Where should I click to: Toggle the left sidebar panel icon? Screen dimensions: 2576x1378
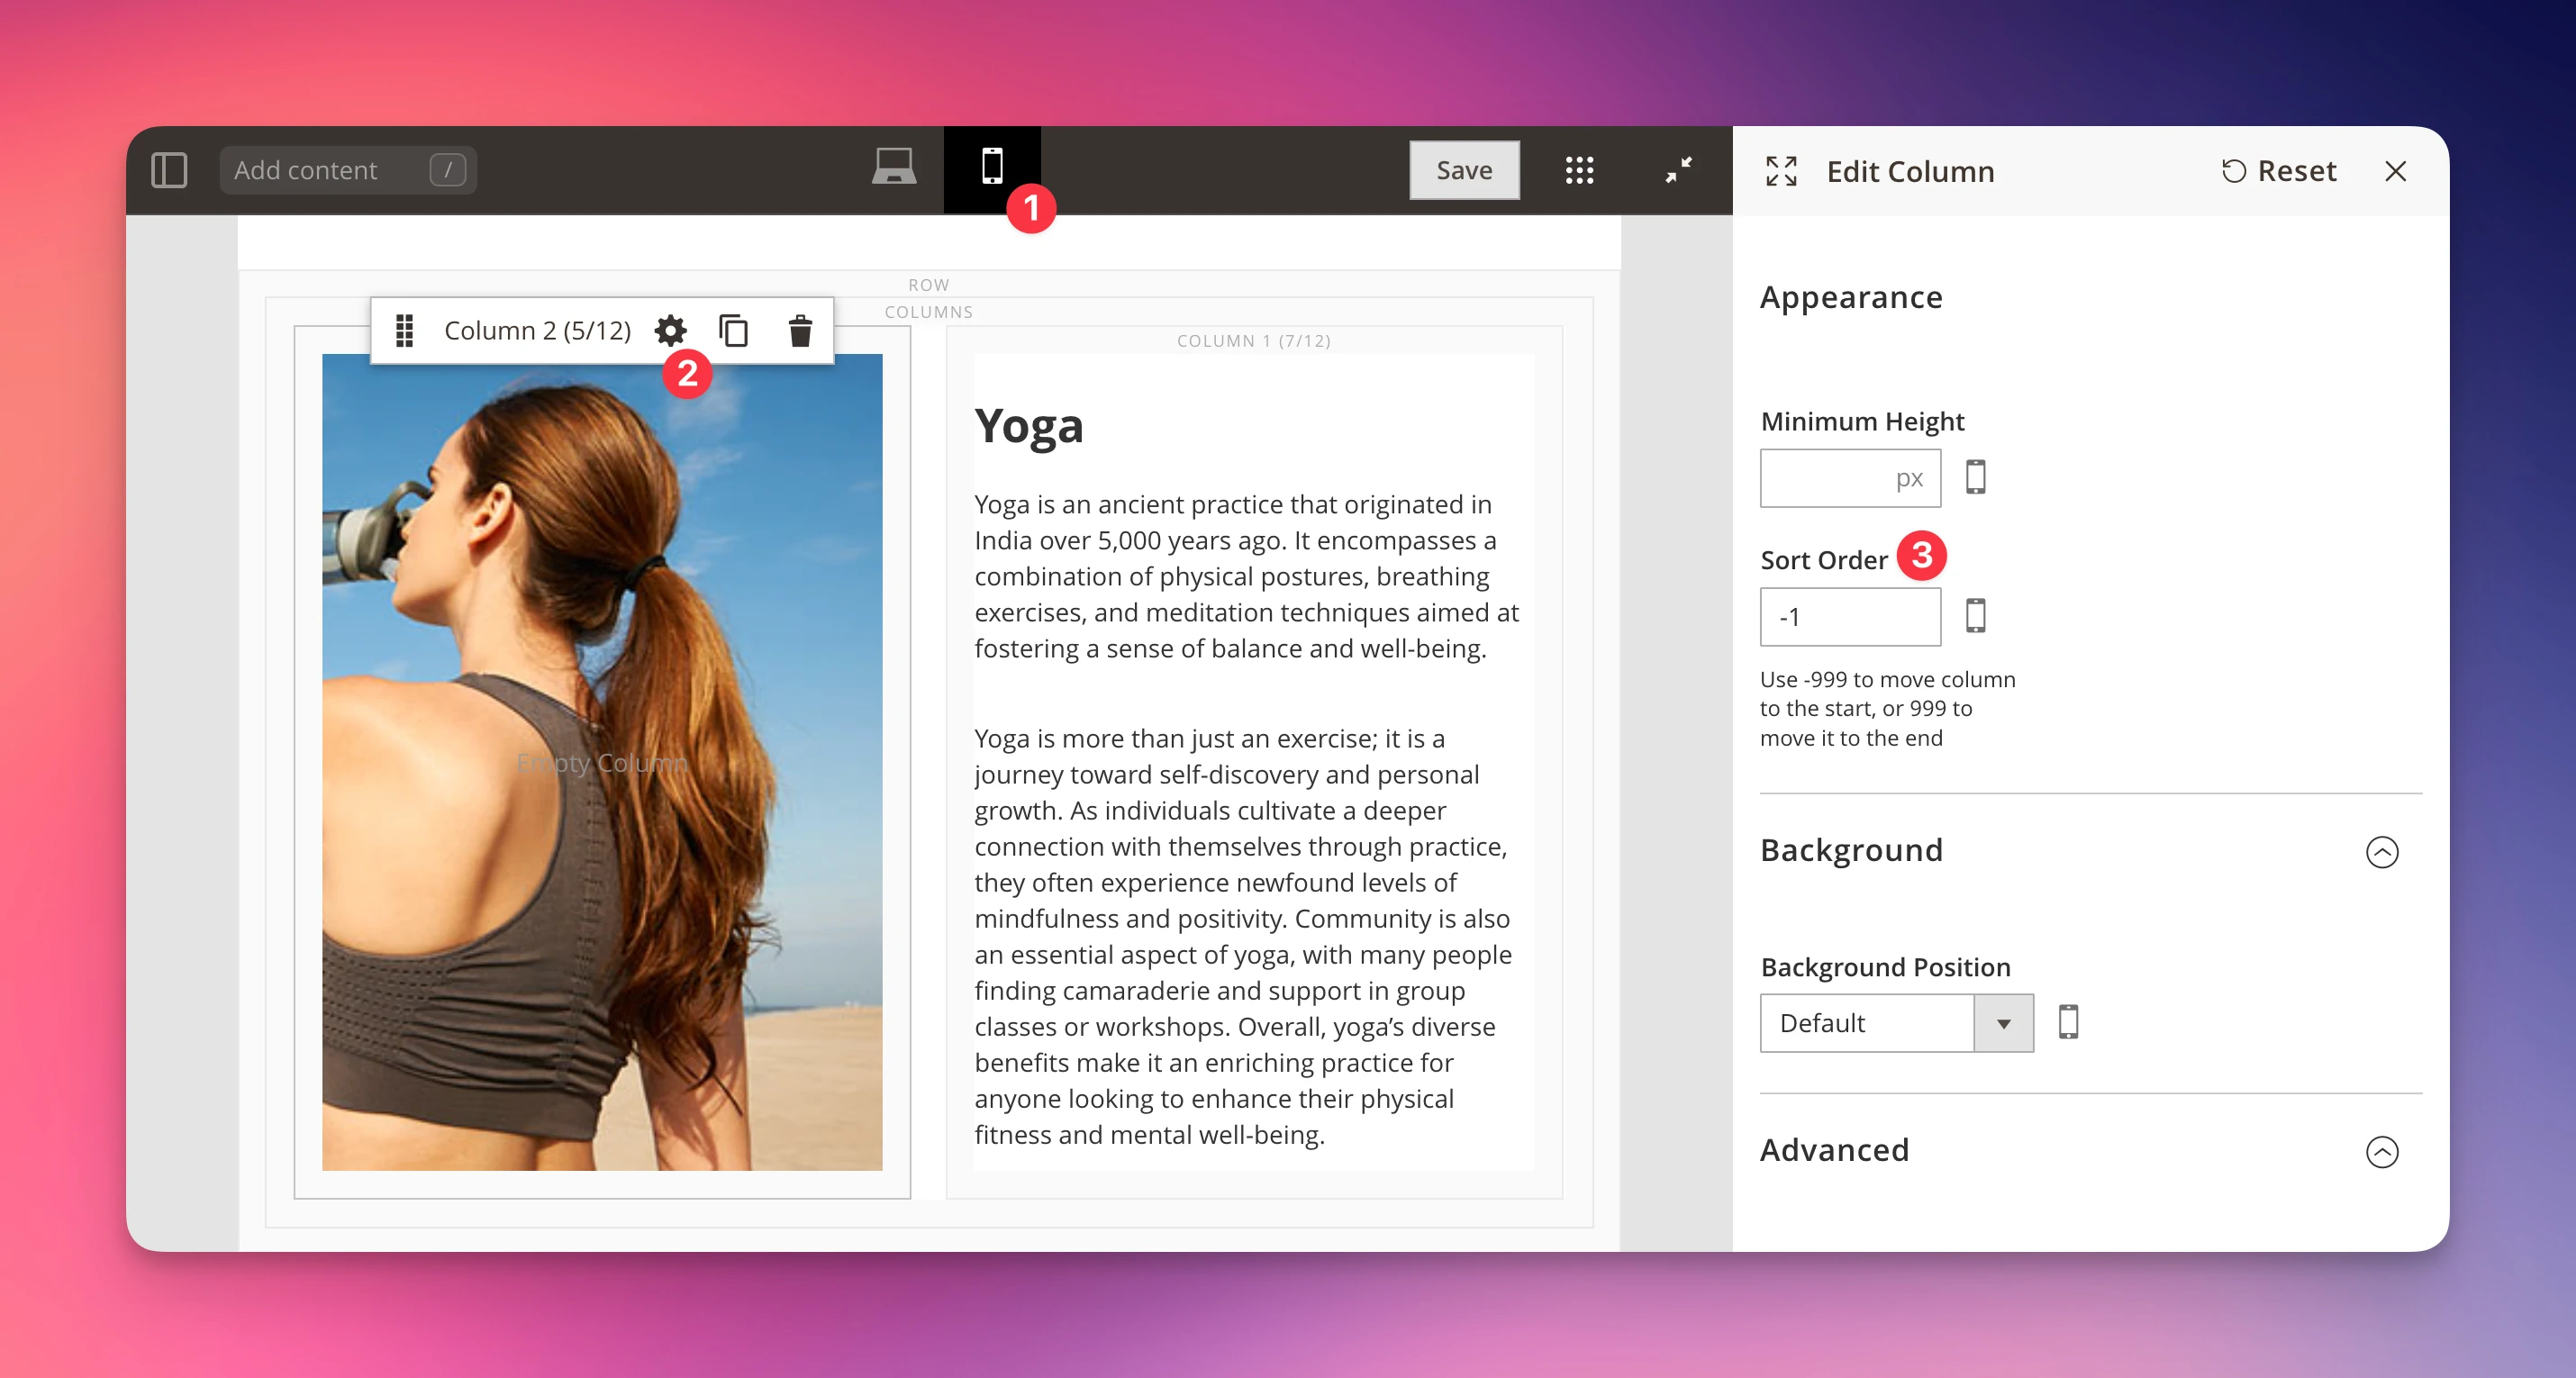point(169,170)
